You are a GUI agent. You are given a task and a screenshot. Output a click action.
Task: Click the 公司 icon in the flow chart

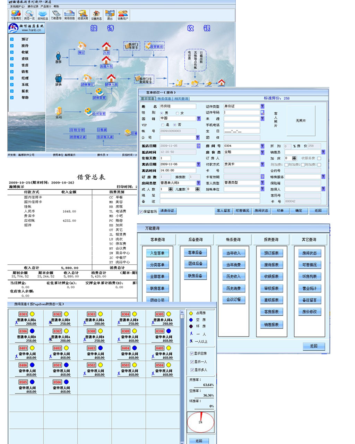(x=58, y=113)
